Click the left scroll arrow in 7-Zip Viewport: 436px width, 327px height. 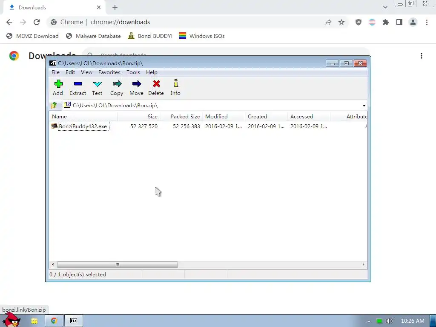[53, 264]
